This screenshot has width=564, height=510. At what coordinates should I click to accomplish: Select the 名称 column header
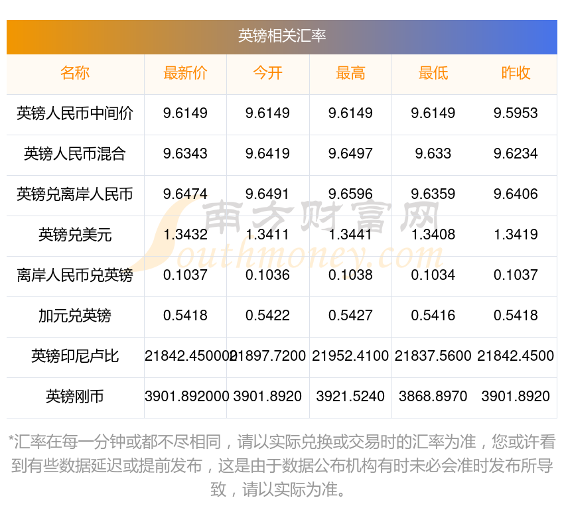75,74
